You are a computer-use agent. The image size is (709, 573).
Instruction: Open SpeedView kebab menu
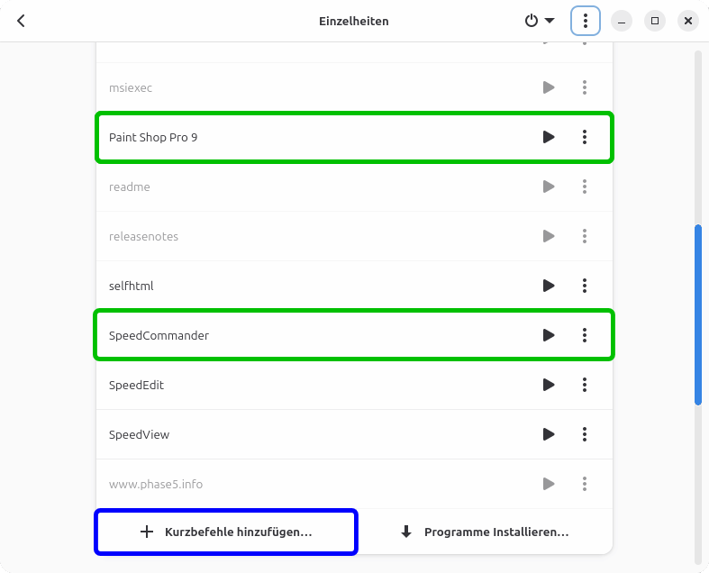coord(585,434)
